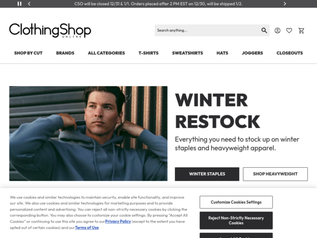
Task: Open the wishlist heart icon
Action: click(289, 31)
